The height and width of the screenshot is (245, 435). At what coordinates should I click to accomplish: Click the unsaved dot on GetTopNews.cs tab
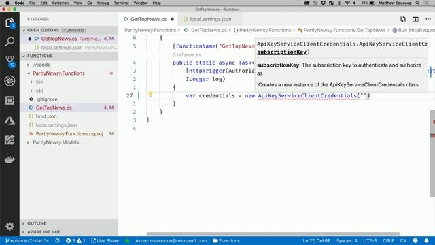pyautogui.click(x=172, y=19)
